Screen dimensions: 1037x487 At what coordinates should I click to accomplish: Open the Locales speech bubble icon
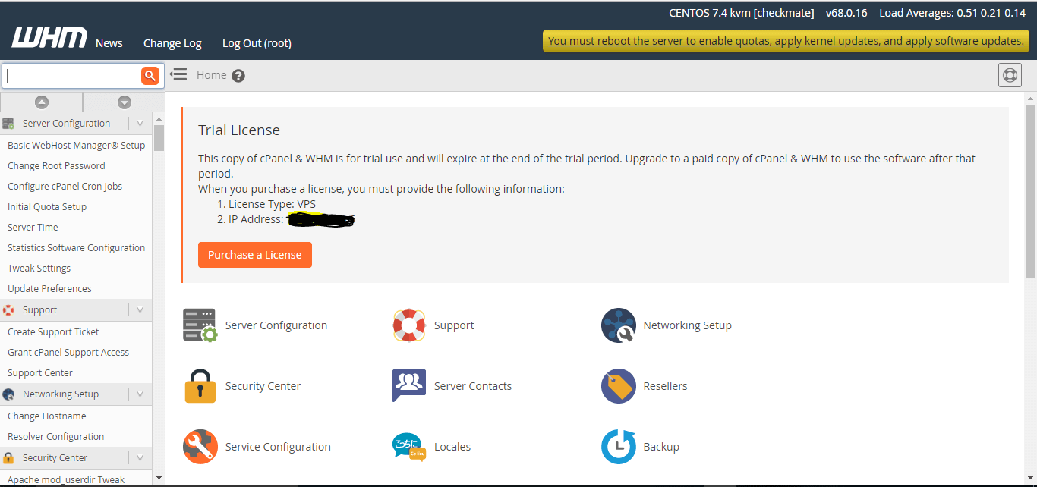(408, 447)
